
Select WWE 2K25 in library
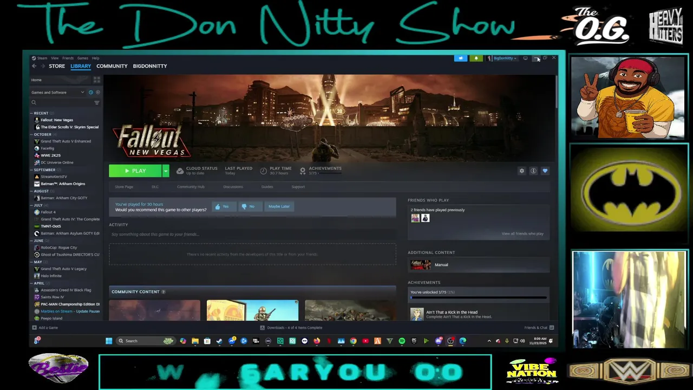50,155
